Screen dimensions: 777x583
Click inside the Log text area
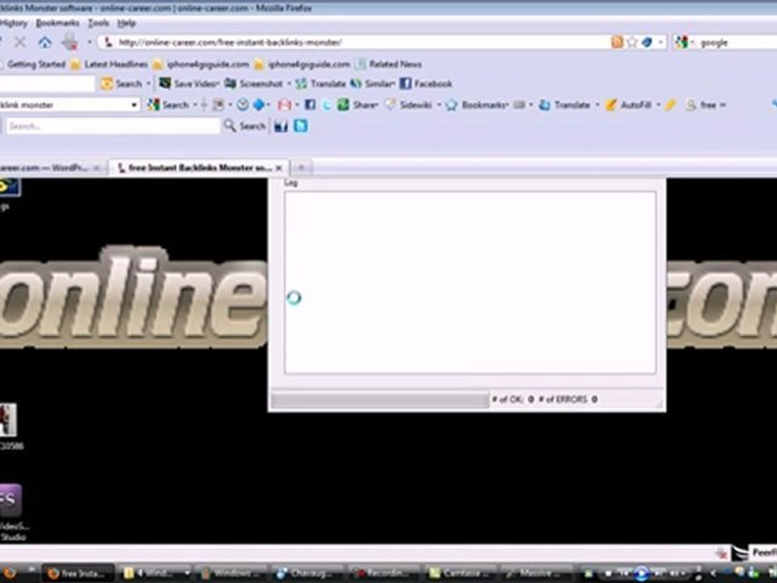click(470, 283)
